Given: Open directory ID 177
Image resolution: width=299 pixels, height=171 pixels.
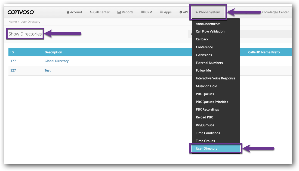Looking at the screenshot, I should 13,61.
